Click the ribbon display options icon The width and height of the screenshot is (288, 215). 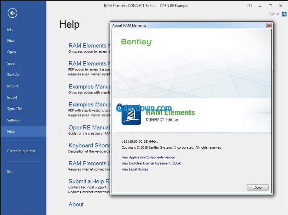tap(250, 6)
